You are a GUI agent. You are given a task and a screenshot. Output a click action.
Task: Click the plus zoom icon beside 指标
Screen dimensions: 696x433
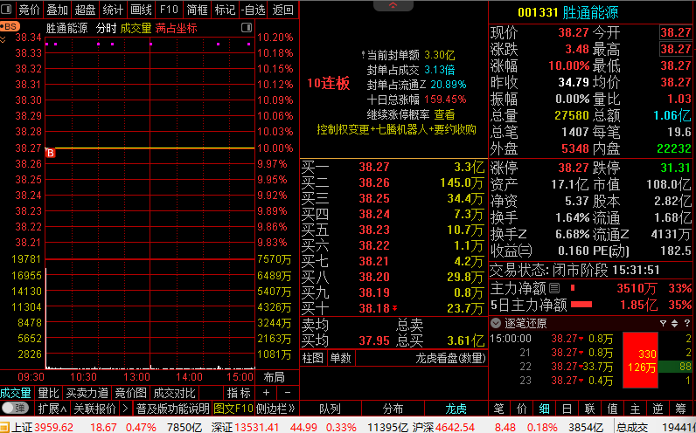pos(266,393)
